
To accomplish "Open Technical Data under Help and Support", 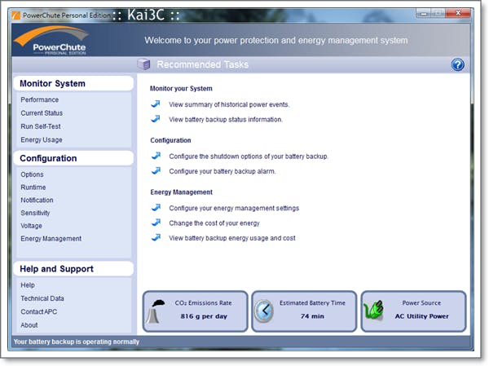I will click(42, 298).
